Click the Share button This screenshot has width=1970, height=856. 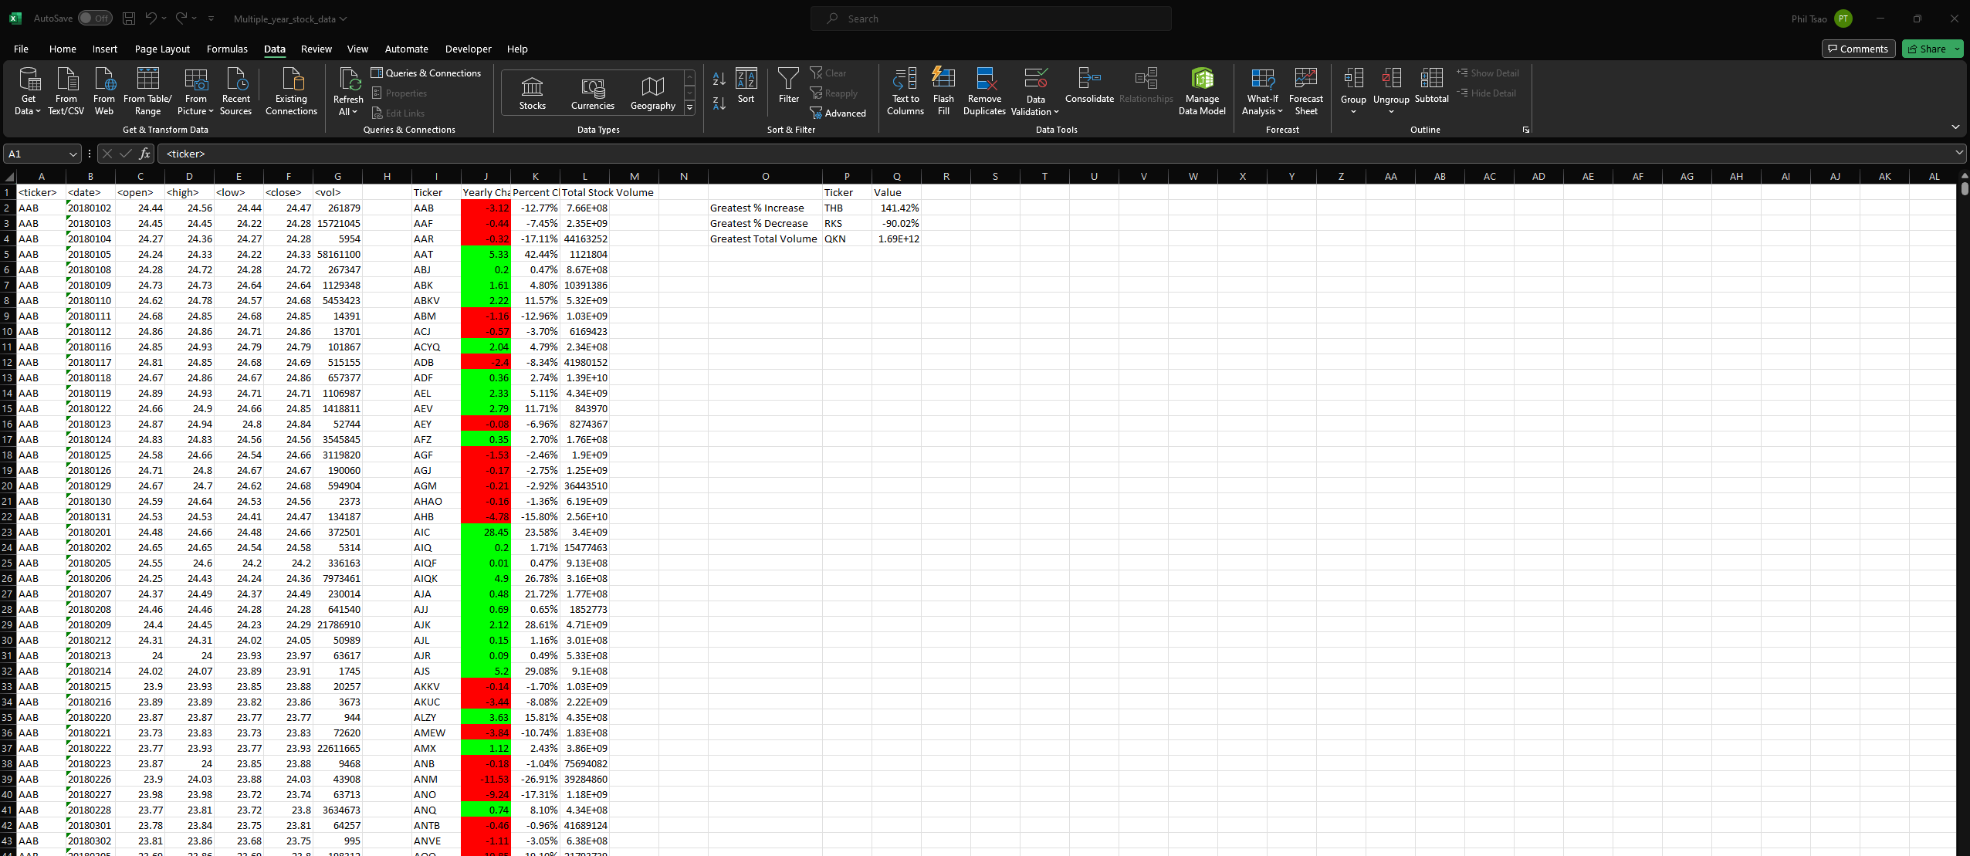click(1926, 49)
